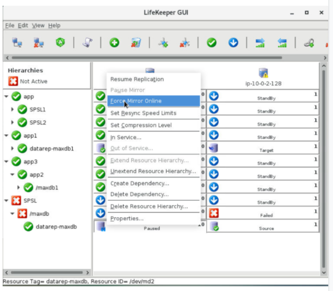
Task: Select Unextend Resource Hierarchy... menu entry
Action: coord(153,171)
